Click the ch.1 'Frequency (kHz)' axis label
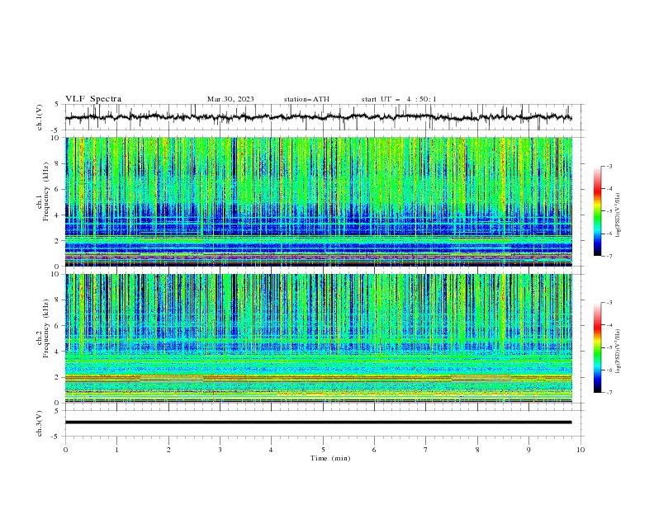 click(46, 191)
